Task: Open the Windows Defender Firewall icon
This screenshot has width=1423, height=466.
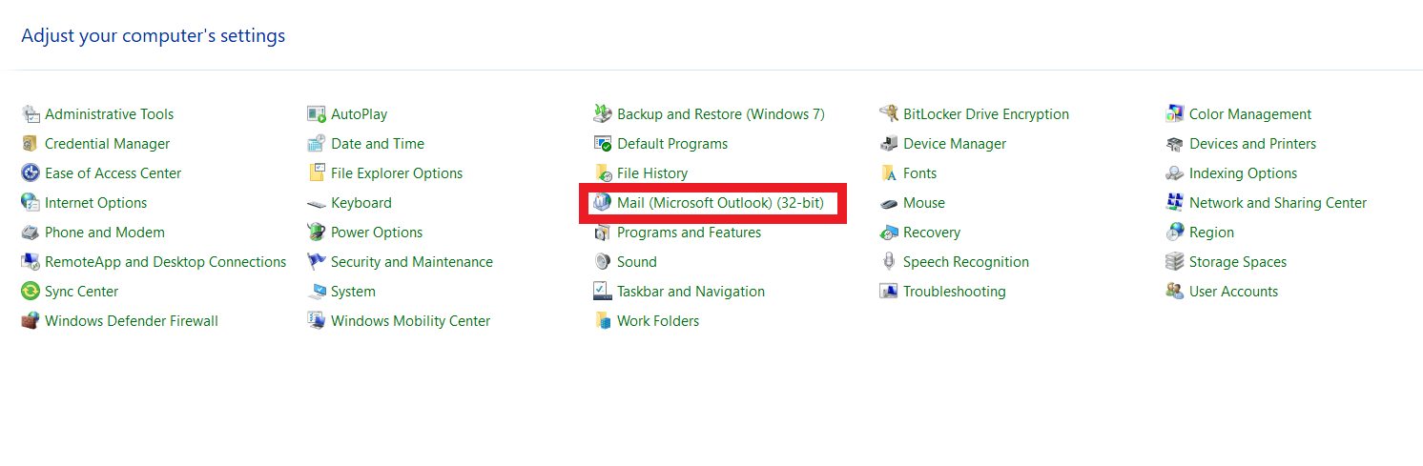Action: pyautogui.click(x=31, y=321)
